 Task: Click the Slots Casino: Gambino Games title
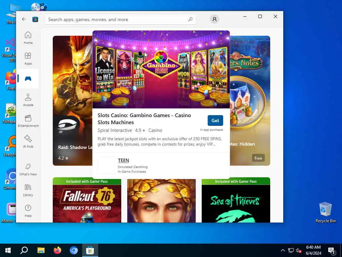pyautogui.click(x=144, y=119)
